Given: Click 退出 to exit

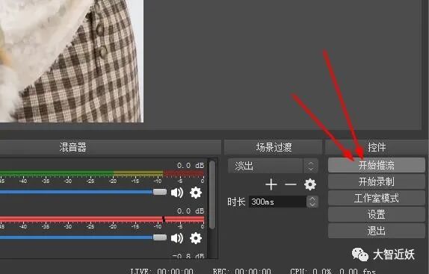Looking at the screenshot, I should click(x=377, y=231).
